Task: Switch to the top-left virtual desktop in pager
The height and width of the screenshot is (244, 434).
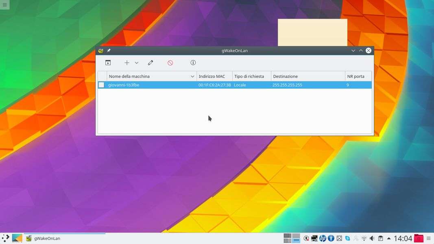Action: click(288, 236)
